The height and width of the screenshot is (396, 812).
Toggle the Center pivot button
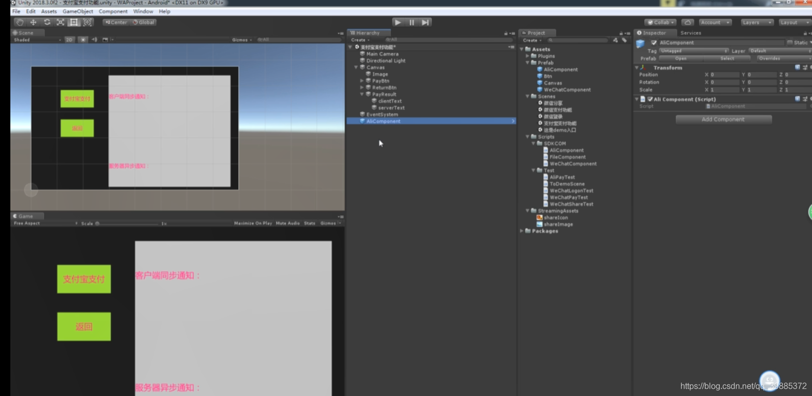point(116,22)
